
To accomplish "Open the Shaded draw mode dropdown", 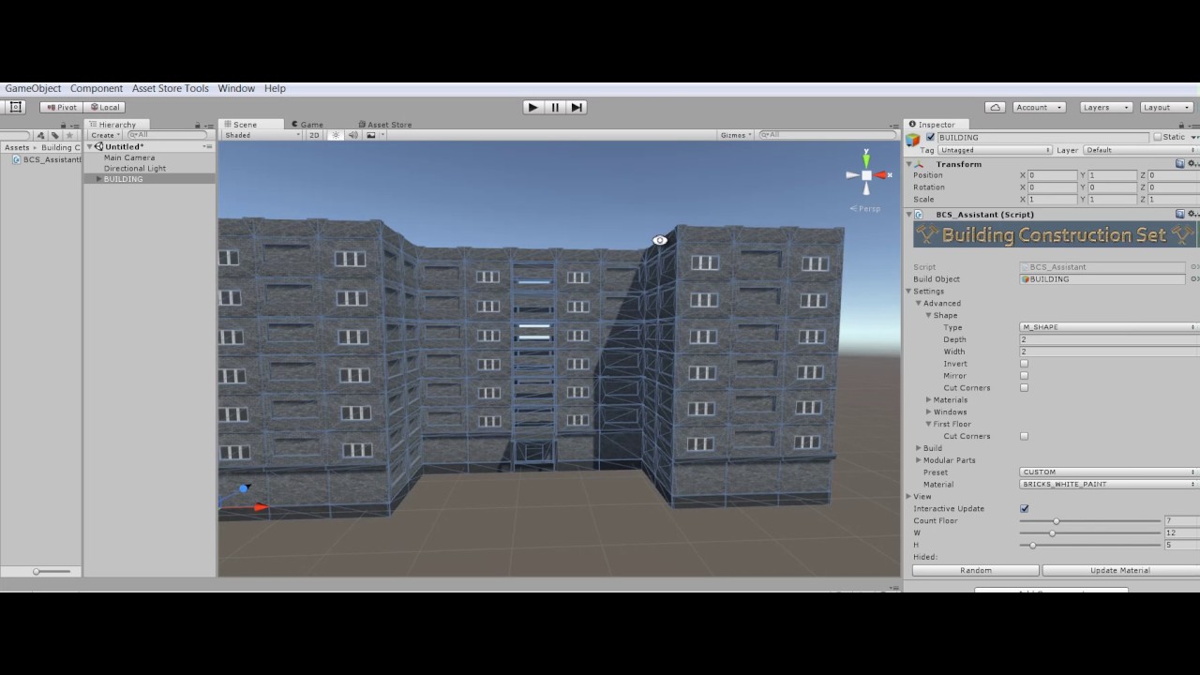I will (262, 135).
